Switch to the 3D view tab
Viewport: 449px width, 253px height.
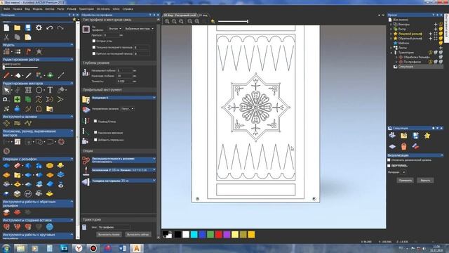pos(203,15)
